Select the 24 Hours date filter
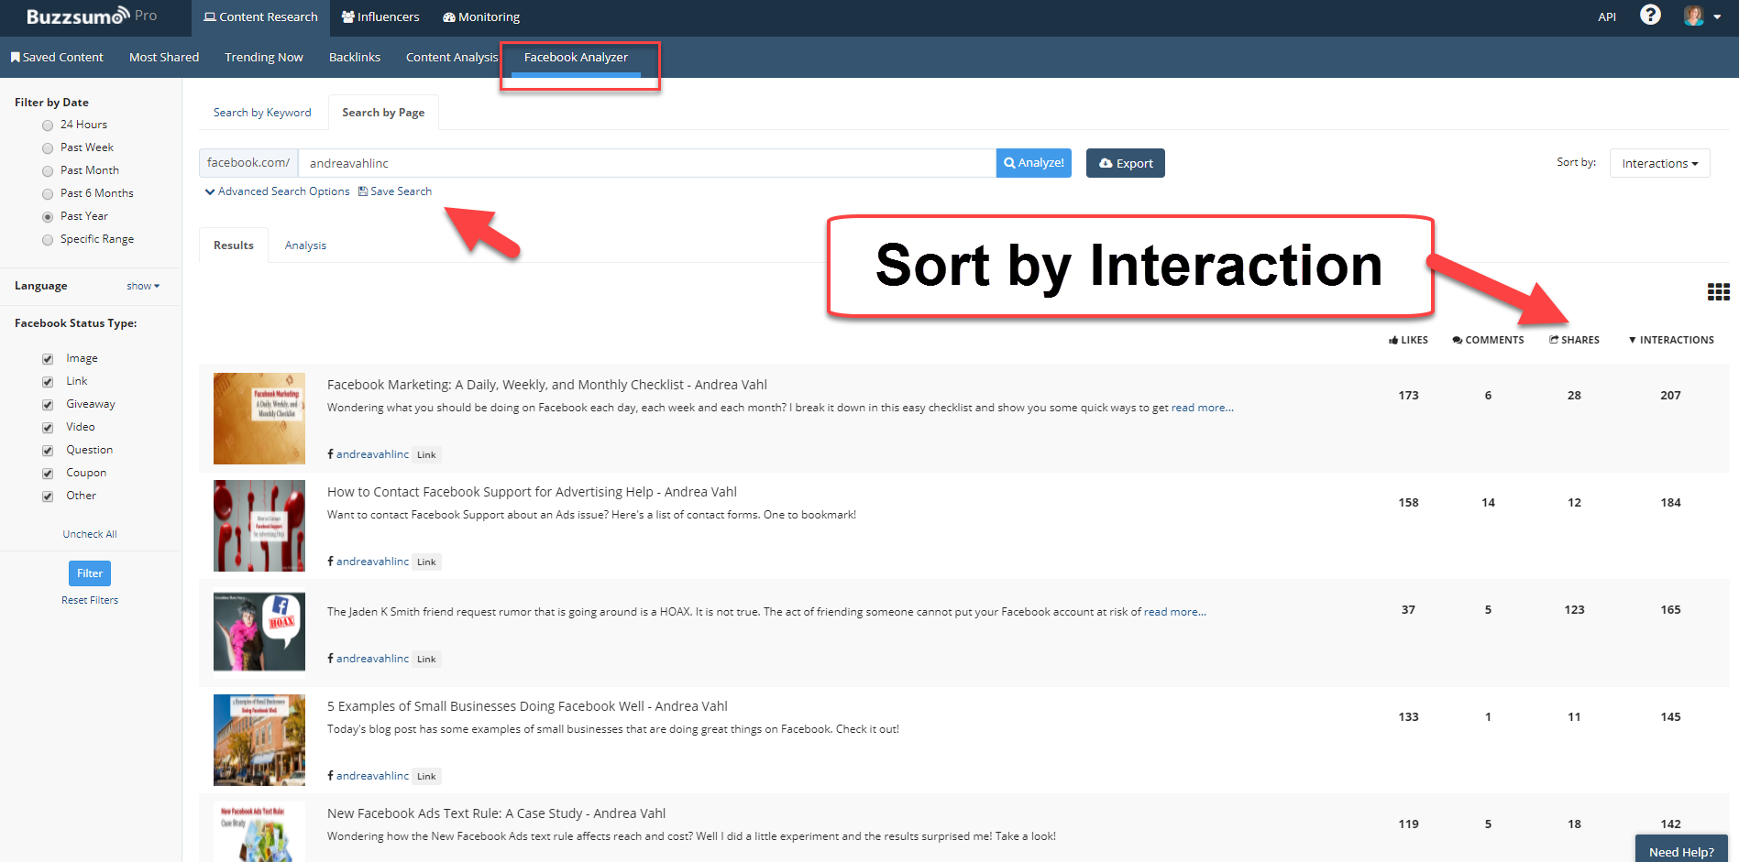Image resolution: width=1739 pixels, height=862 pixels. [x=48, y=125]
